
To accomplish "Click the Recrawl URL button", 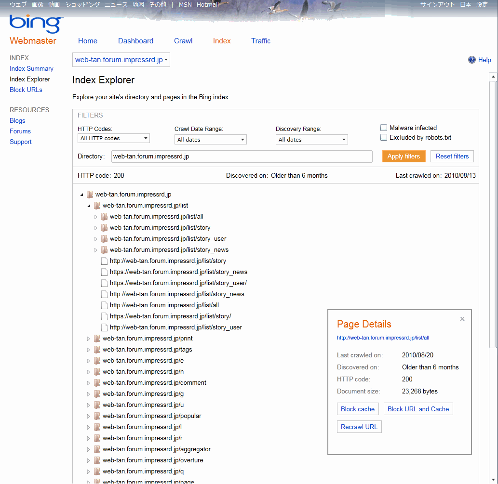I will tap(359, 427).
